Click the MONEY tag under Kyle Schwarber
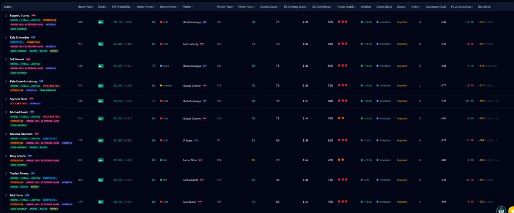Viewport: 514px width, 213px height. pos(54,51)
